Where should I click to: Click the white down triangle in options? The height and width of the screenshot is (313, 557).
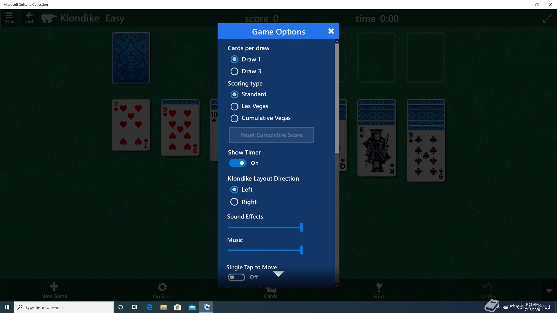pyautogui.click(x=278, y=274)
